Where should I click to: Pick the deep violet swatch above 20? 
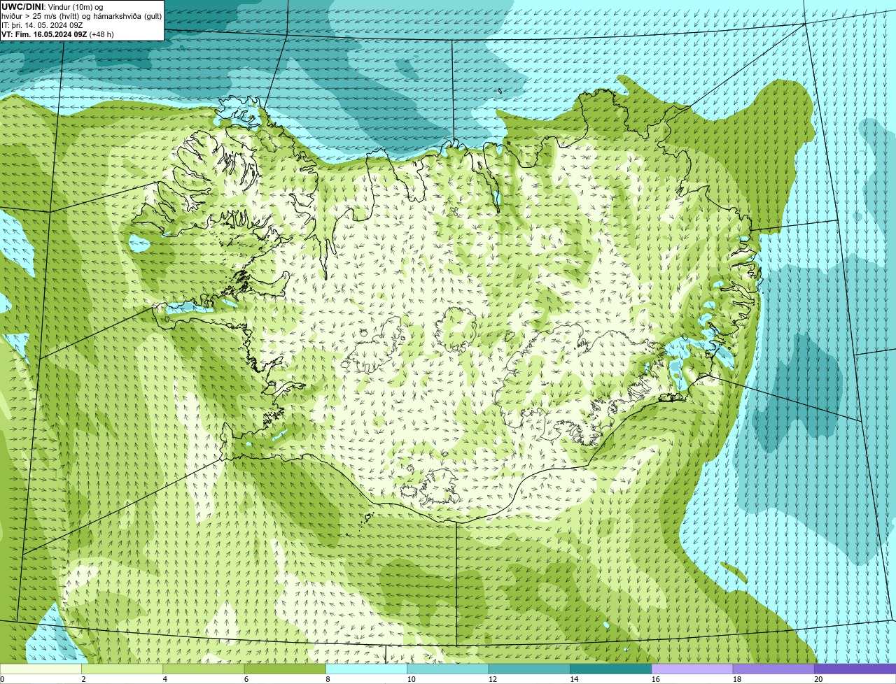(x=855, y=669)
